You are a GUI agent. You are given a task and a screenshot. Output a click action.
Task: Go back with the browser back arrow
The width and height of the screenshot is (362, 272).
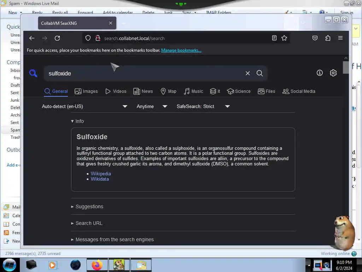(32, 38)
